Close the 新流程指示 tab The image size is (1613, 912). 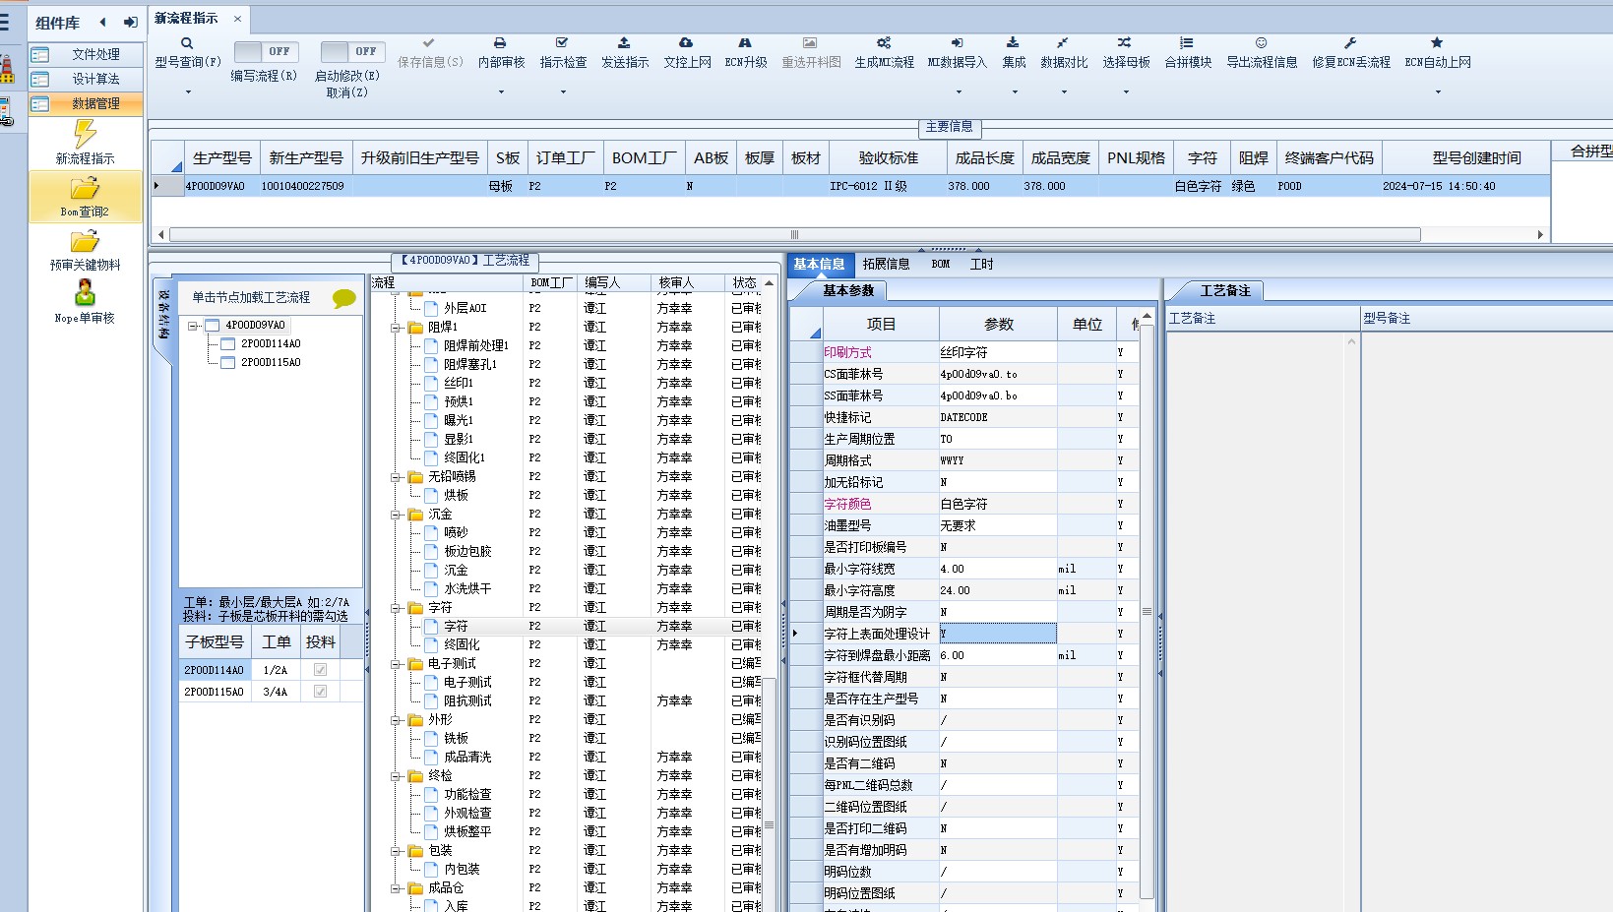(x=237, y=19)
